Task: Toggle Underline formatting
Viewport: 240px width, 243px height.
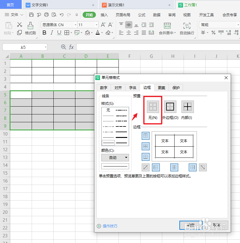Action: 59,33
